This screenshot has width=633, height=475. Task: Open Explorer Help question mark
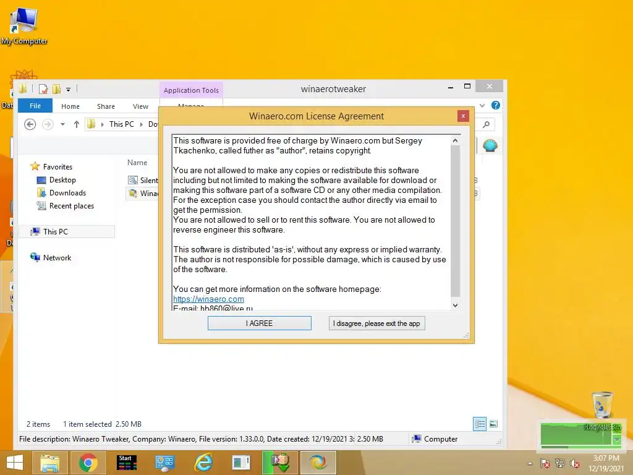(496, 105)
